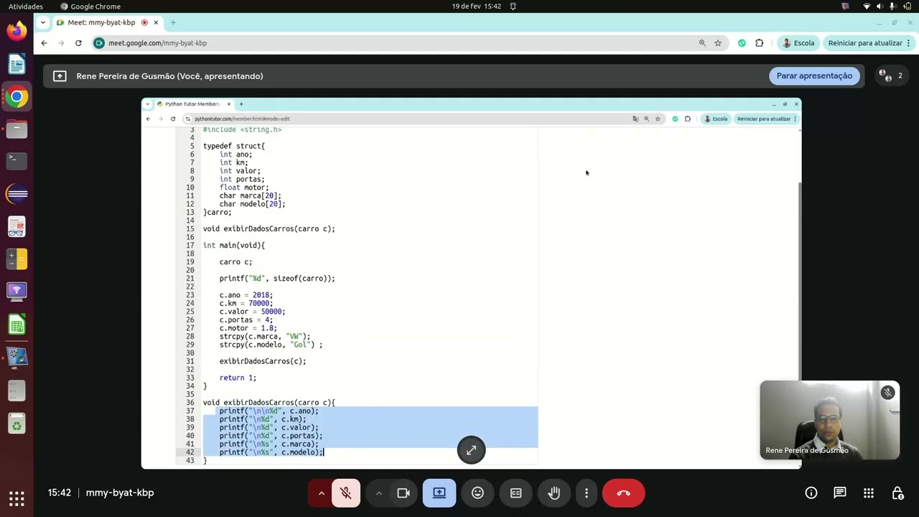This screenshot has height=517, width=919.
Task: Open Google Chrome app menu in top bar
Action: point(90,6)
